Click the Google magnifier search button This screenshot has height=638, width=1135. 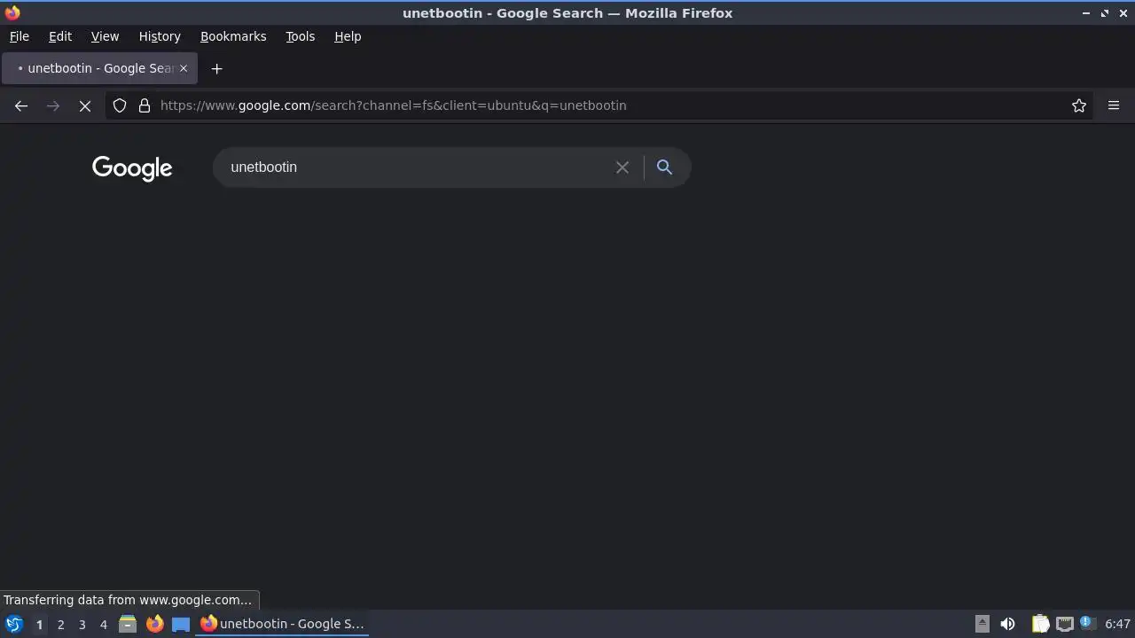(x=664, y=167)
